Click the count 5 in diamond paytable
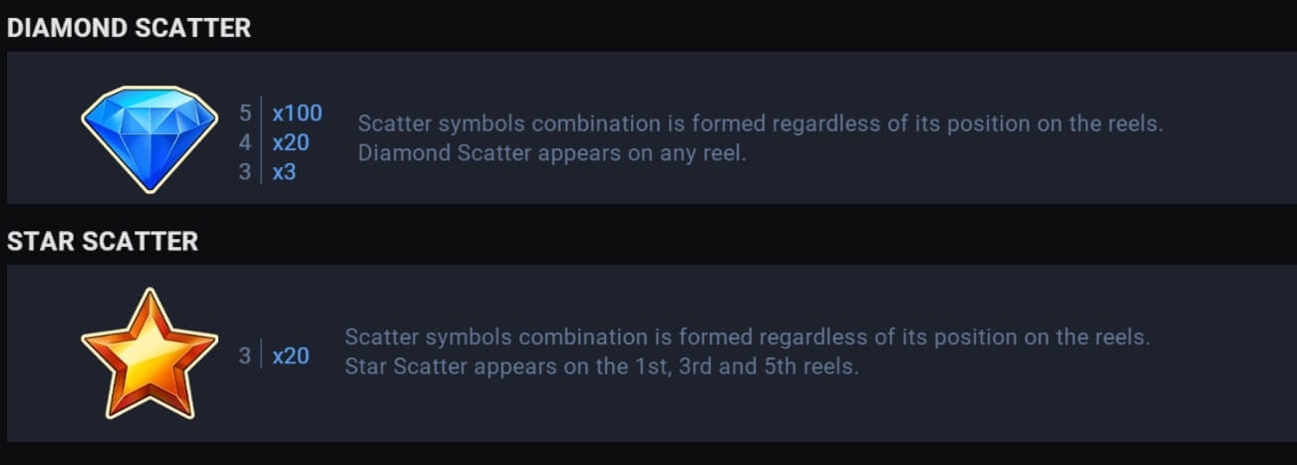1297x465 pixels. coord(245,114)
